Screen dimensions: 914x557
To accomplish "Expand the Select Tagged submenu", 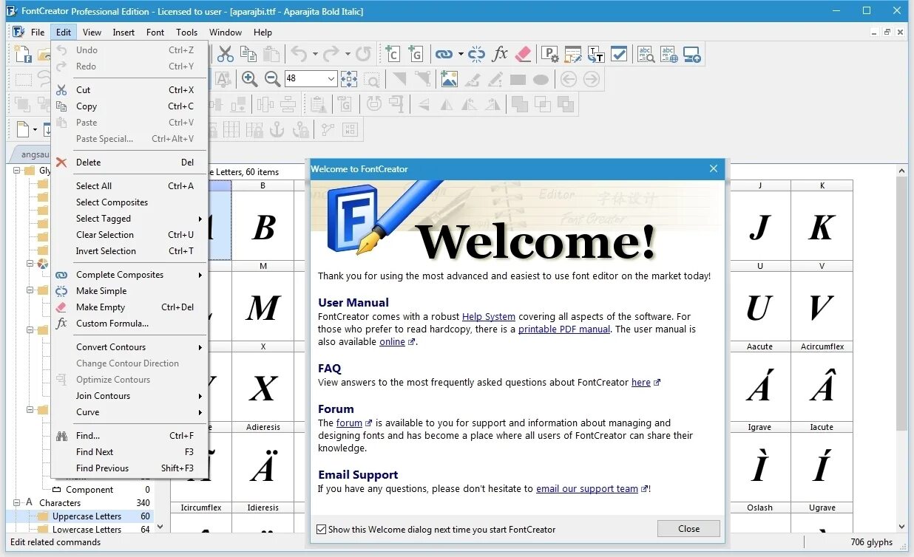I will 129,219.
